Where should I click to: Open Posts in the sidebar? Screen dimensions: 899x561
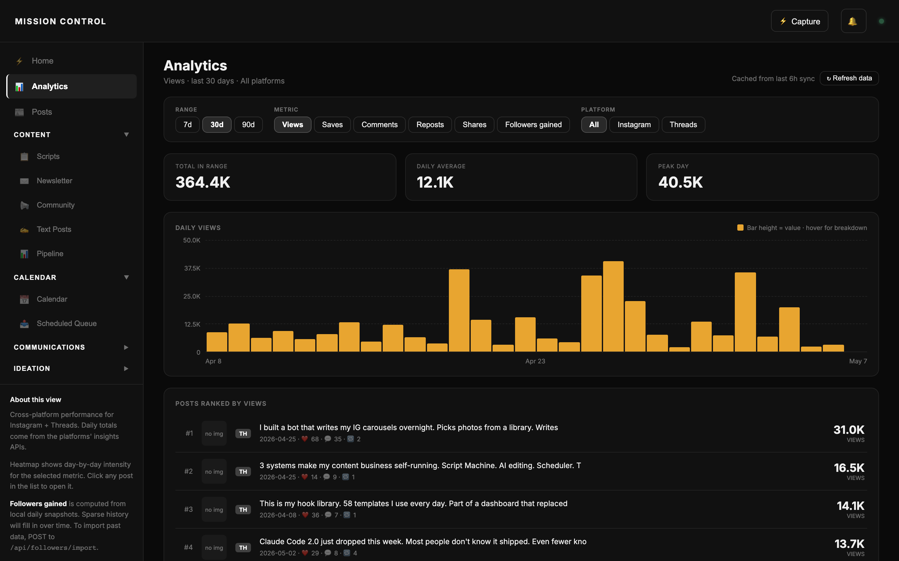click(x=72, y=112)
